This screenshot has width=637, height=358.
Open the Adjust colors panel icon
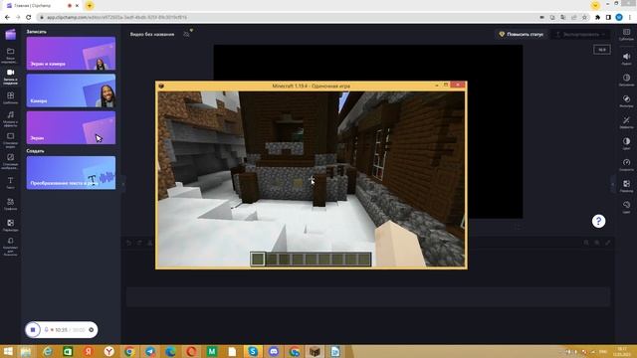pyautogui.click(x=626, y=143)
